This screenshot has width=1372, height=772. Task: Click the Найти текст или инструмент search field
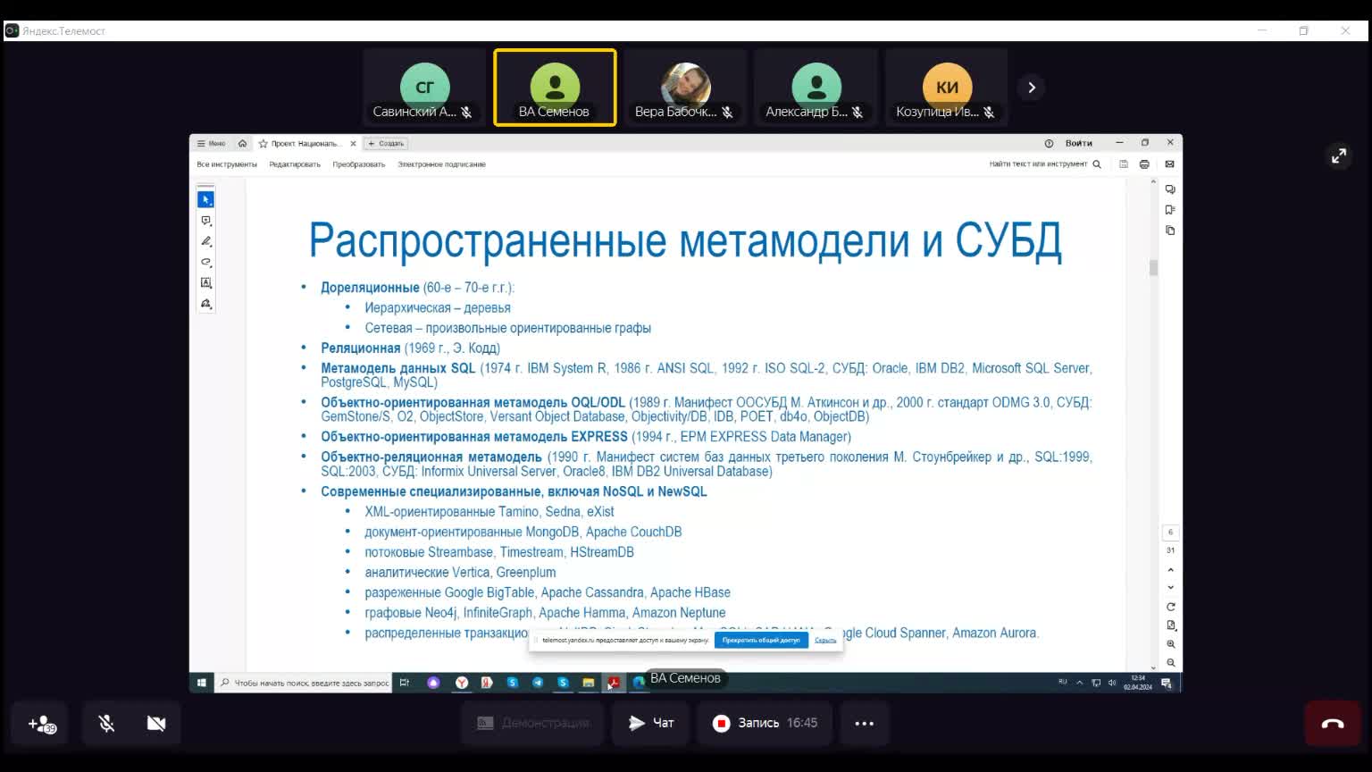(x=1045, y=164)
